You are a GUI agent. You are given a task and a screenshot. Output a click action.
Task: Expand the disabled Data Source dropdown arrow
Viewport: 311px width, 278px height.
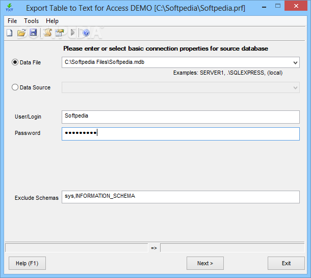pyautogui.click(x=295, y=88)
